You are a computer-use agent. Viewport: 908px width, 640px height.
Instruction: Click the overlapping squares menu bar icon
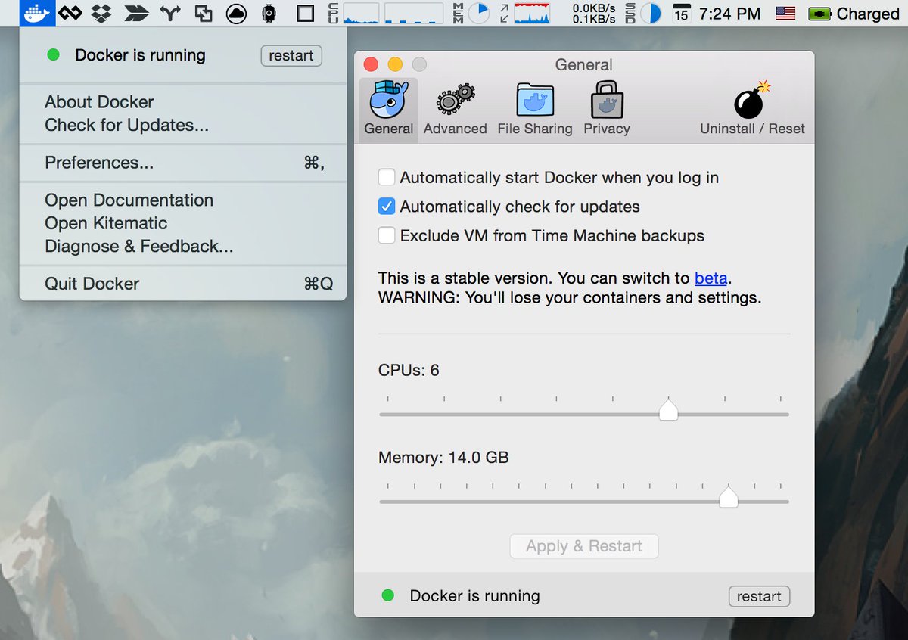[x=203, y=13]
